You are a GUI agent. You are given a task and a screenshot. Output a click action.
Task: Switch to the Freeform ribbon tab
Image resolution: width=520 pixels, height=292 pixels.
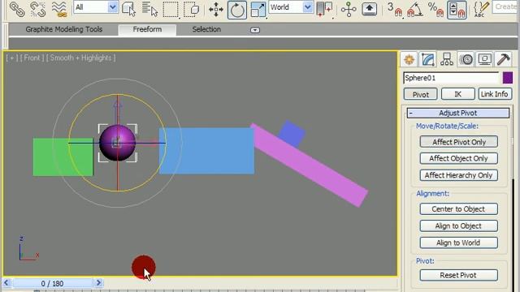[147, 29]
